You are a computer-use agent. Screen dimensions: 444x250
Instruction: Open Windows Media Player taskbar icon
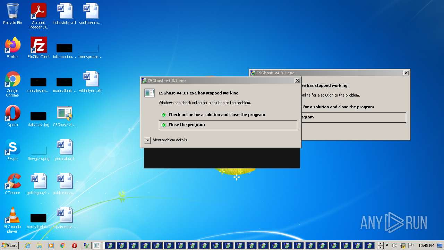point(51,245)
